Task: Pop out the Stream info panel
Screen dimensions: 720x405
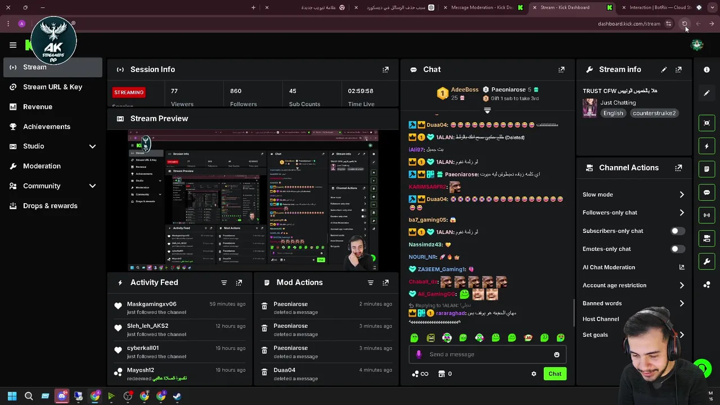Action: [678, 69]
